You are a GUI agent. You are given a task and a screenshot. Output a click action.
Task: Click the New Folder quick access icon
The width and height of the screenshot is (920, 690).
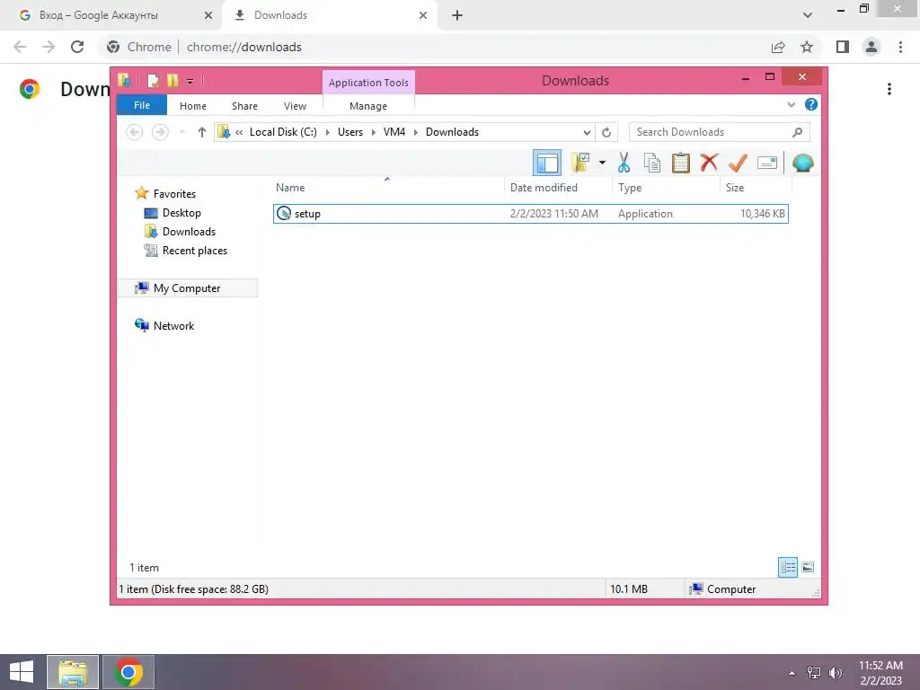pyautogui.click(x=172, y=80)
